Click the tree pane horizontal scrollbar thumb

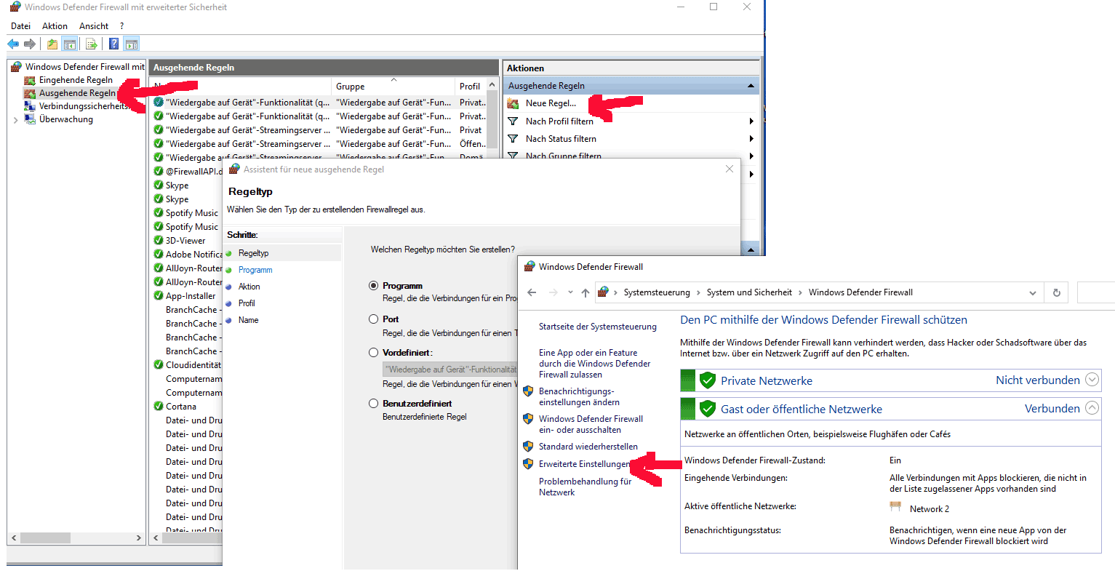[x=45, y=538]
